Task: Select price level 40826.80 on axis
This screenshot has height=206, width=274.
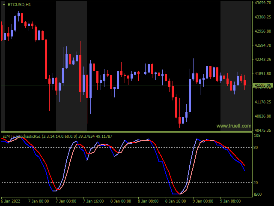Action: pyautogui.click(x=263, y=116)
